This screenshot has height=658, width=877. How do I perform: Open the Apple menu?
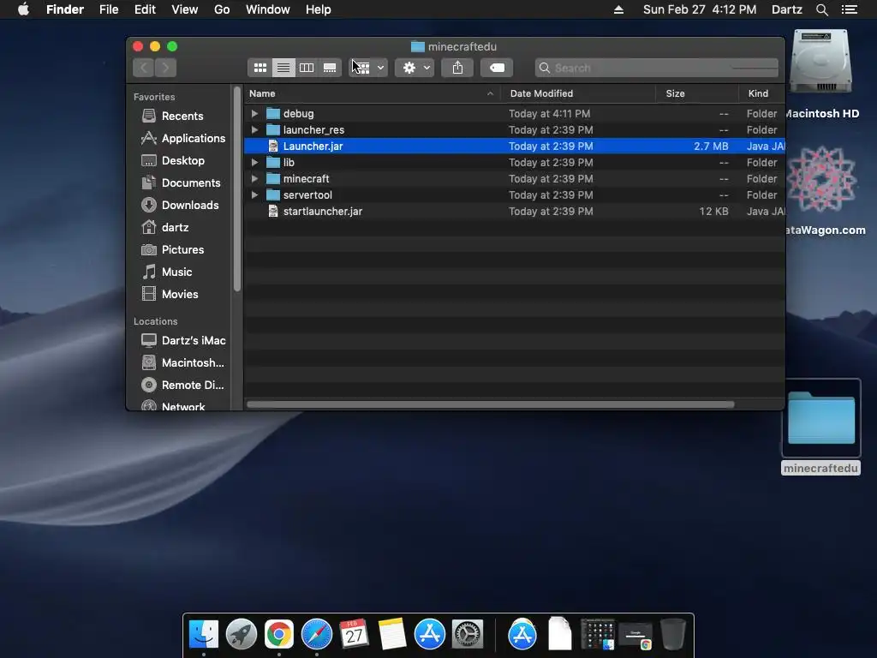(x=23, y=9)
